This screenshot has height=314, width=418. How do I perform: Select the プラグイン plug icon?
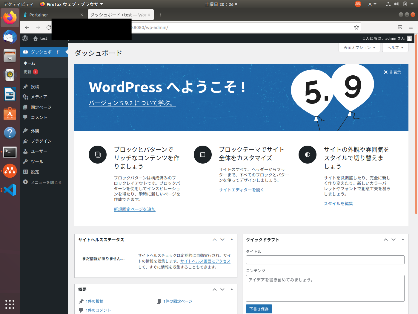click(x=25, y=141)
